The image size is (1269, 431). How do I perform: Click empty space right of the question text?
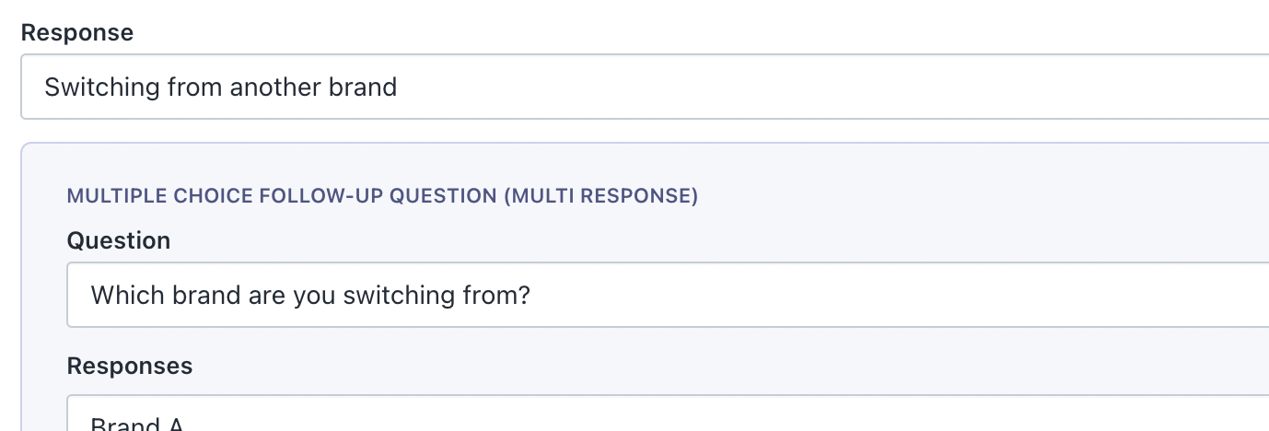(x=875, y=296)
